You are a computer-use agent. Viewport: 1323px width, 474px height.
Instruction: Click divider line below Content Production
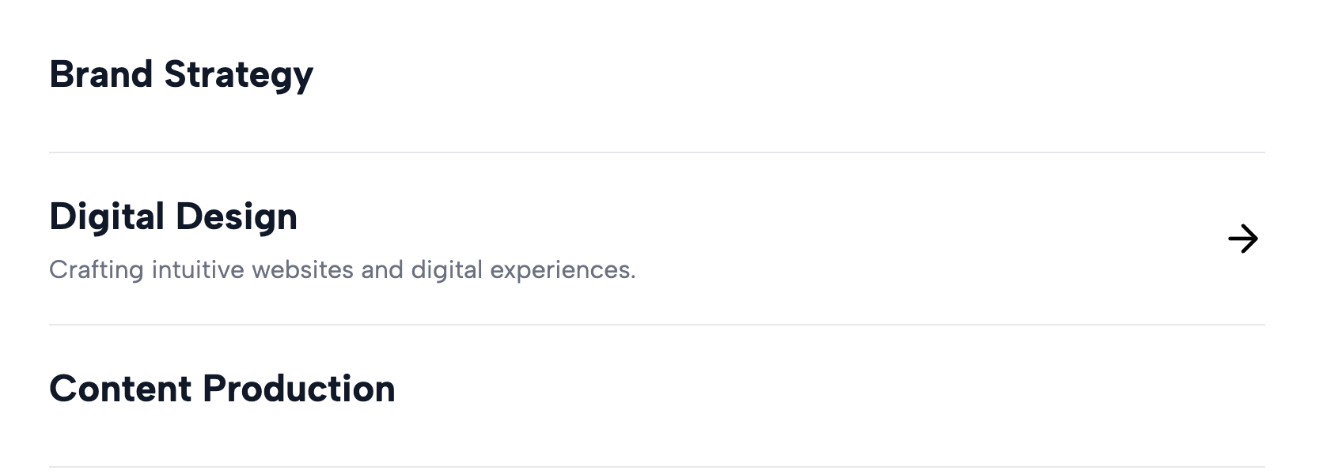(x=657, y=467)
